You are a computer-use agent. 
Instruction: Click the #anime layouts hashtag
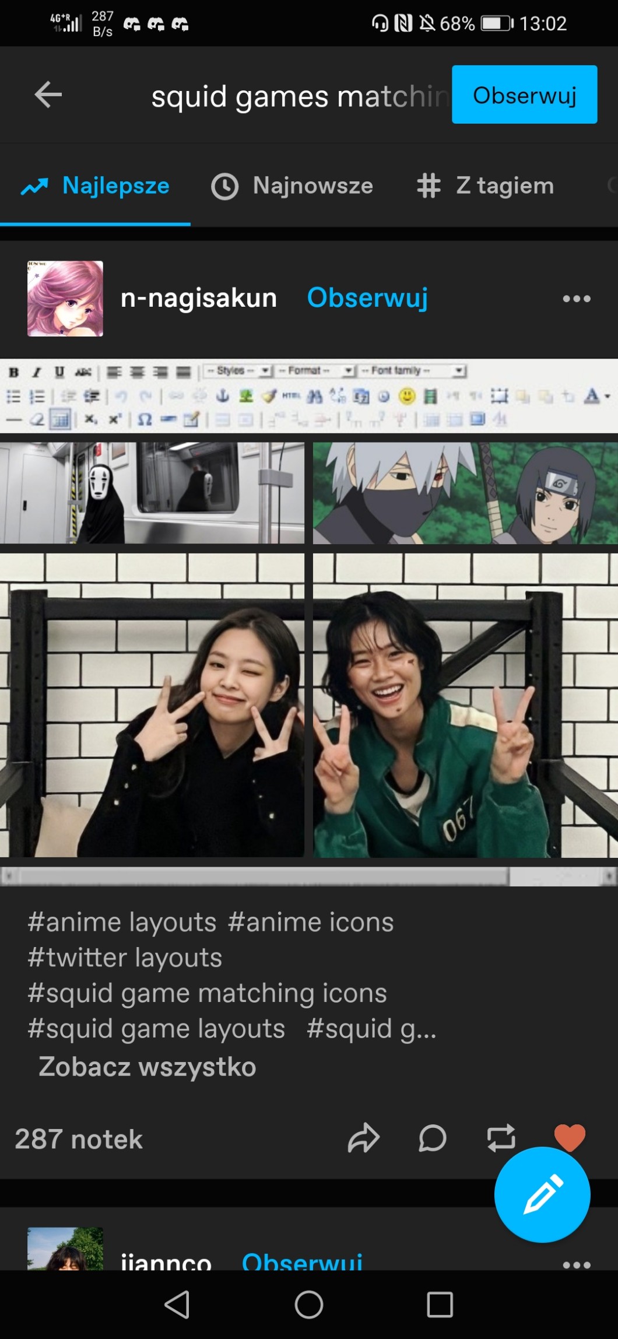[x=122, y=922]
